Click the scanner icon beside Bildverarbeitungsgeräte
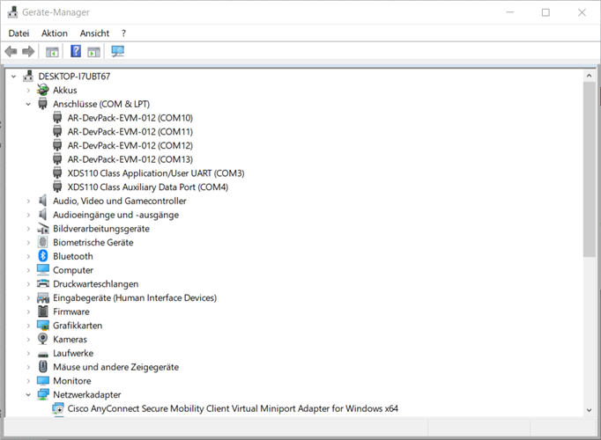Image resolution: width=601 pixels, height=440 pixels. tap(43, 229)
